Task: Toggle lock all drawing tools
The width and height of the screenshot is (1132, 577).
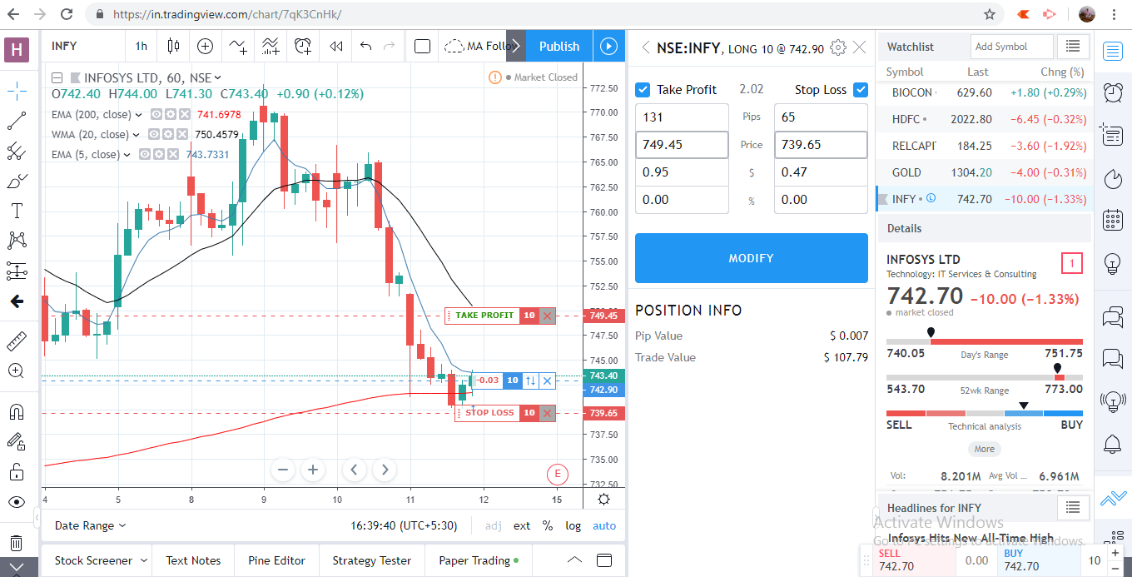Action: tap(16, 471)
